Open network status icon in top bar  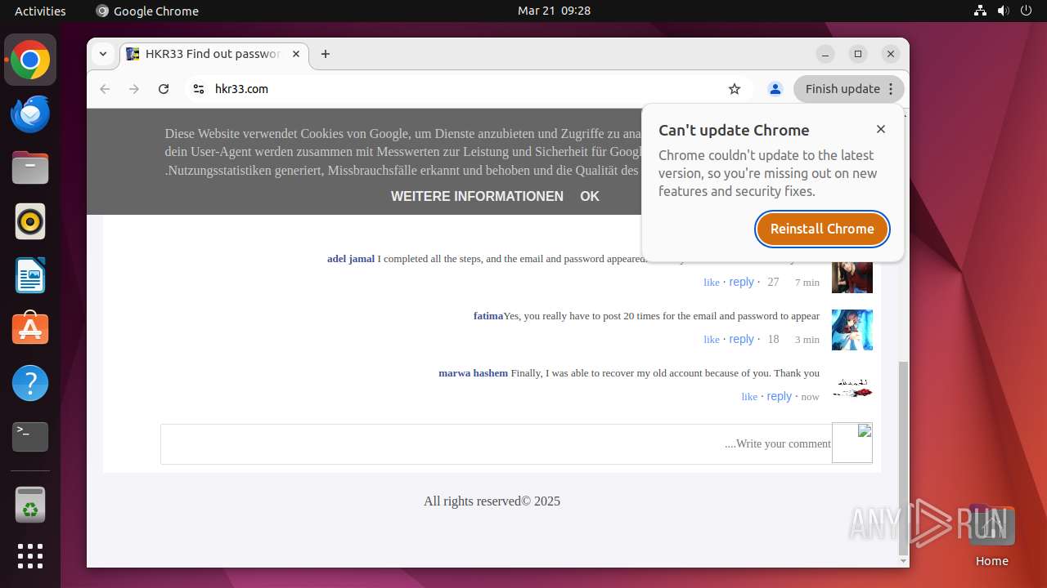(x=981, y=11)
